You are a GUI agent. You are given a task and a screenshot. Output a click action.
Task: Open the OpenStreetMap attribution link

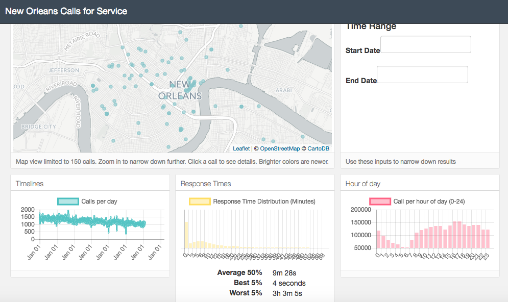click(x=280, y=148)
